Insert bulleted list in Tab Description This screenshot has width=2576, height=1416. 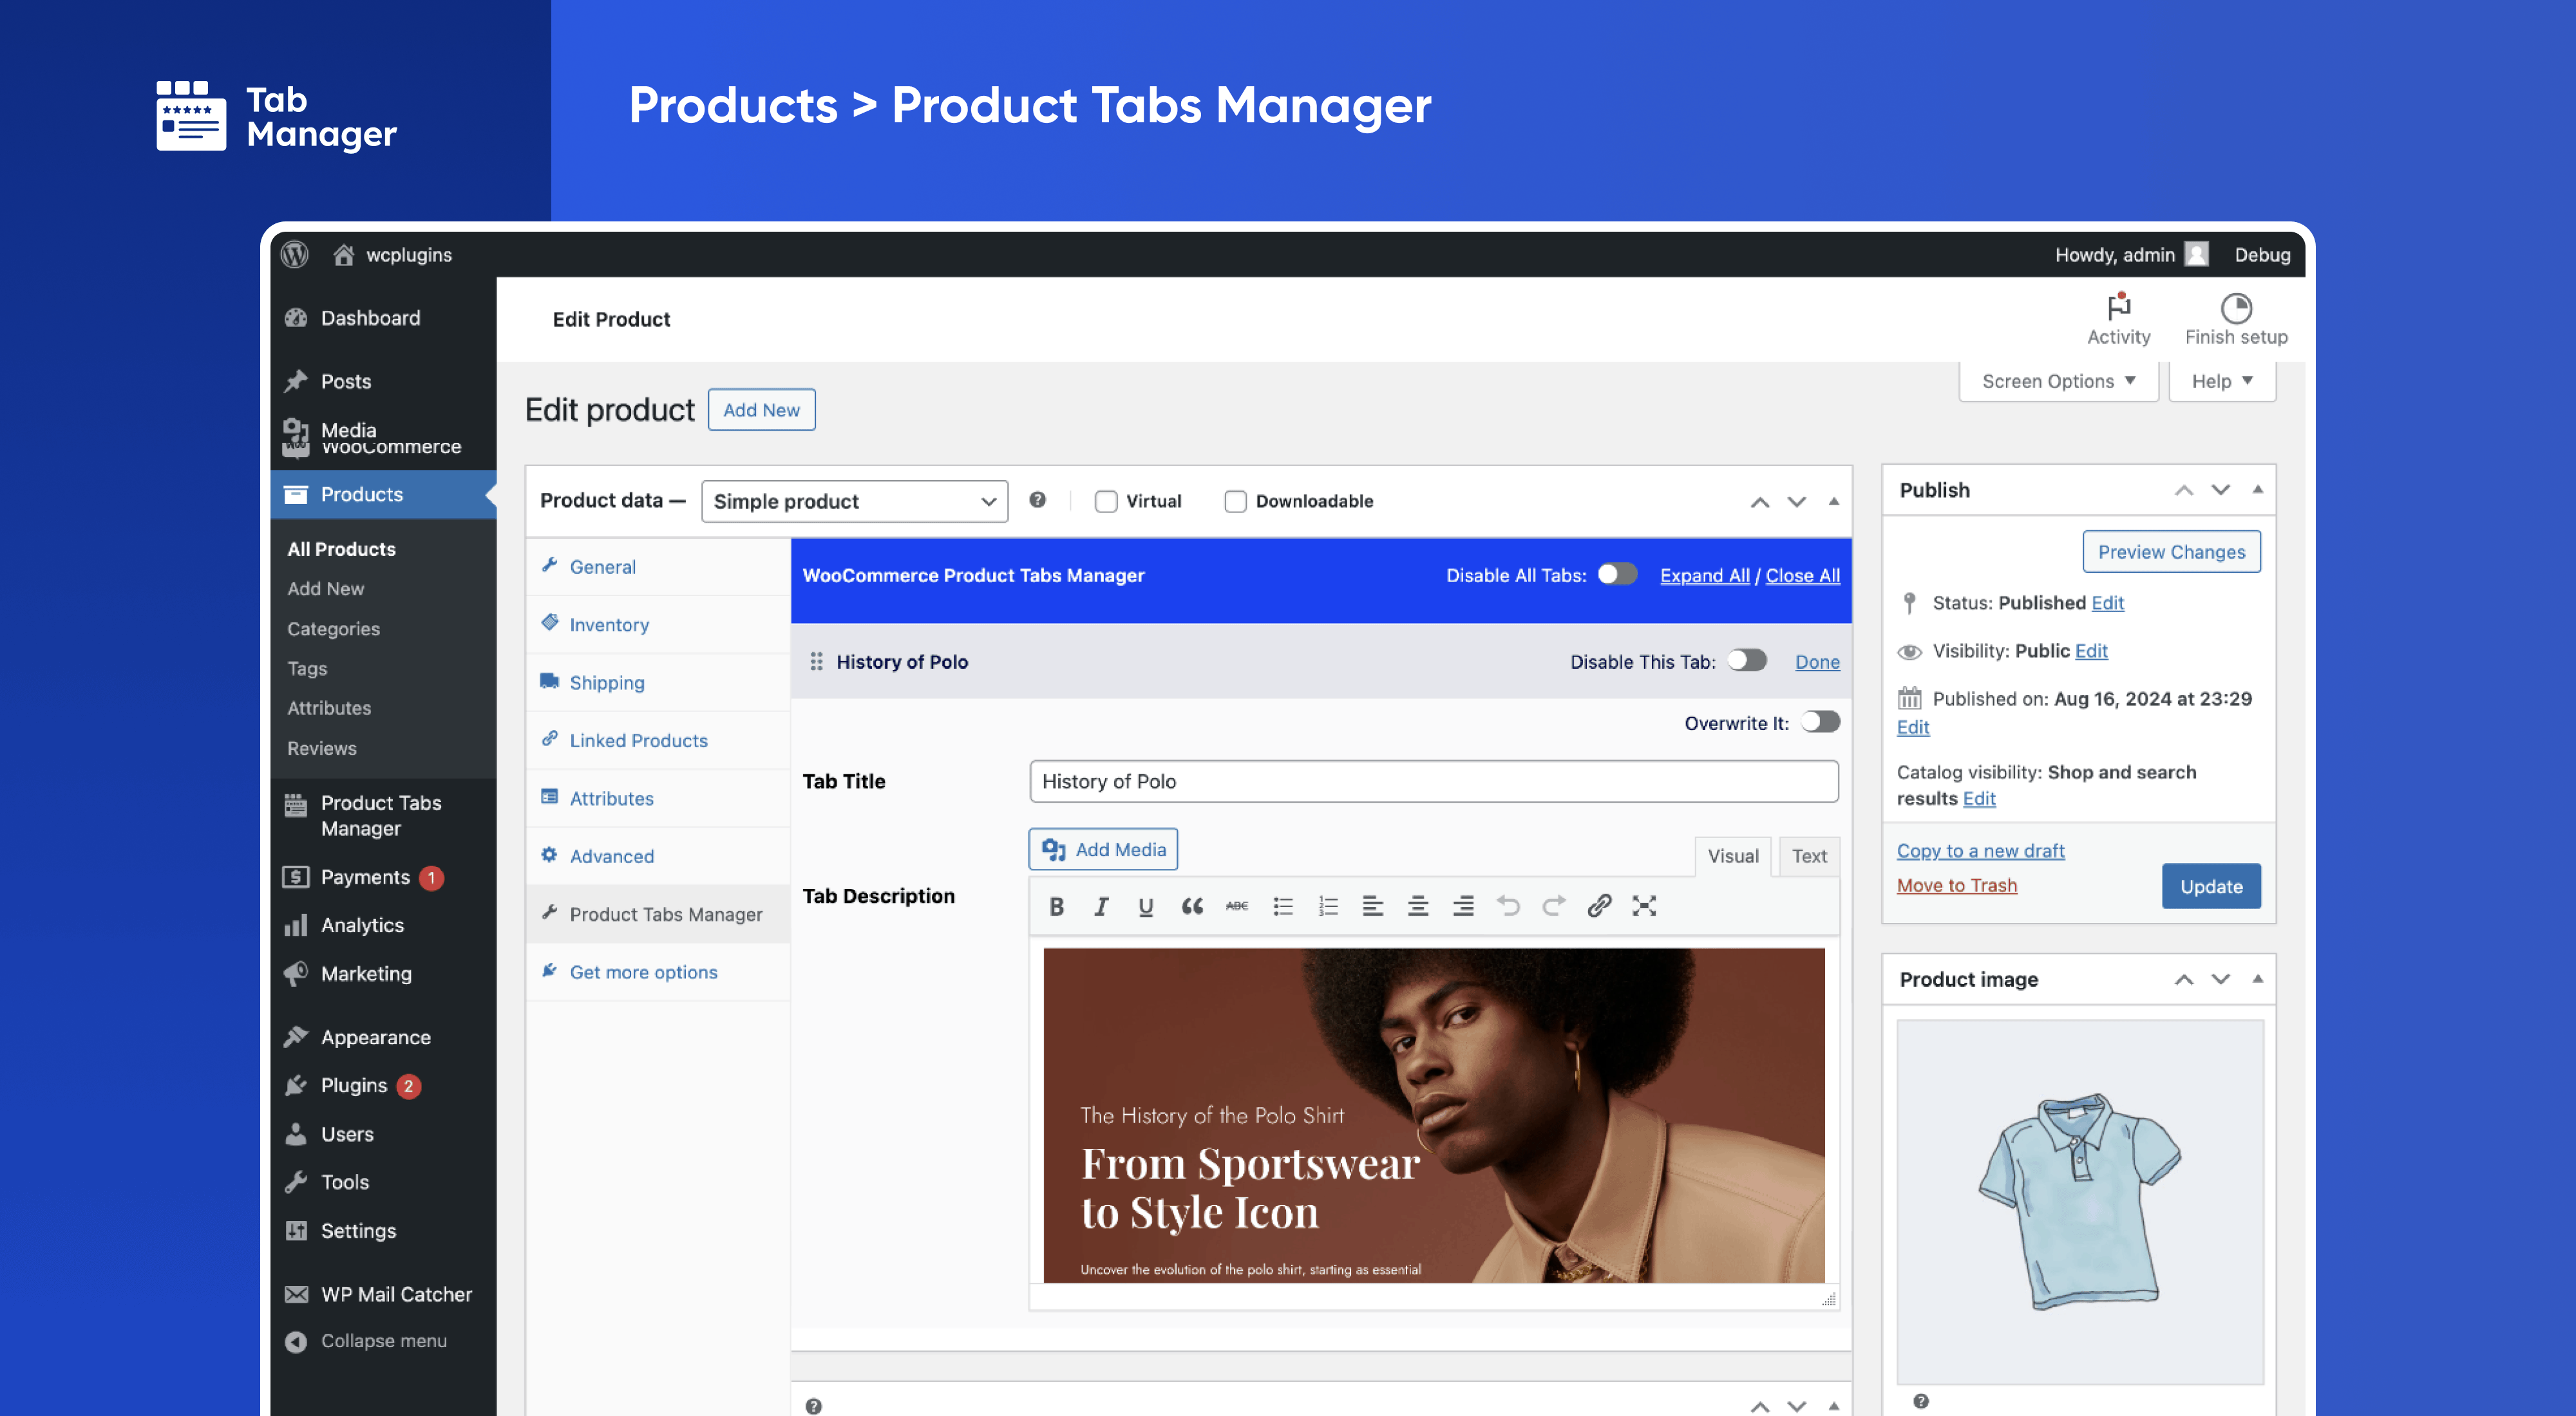tap(1282, 906)
